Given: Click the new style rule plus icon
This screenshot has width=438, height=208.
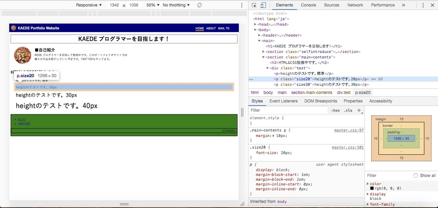Looking at the screenshot, I should coord(359,110).
